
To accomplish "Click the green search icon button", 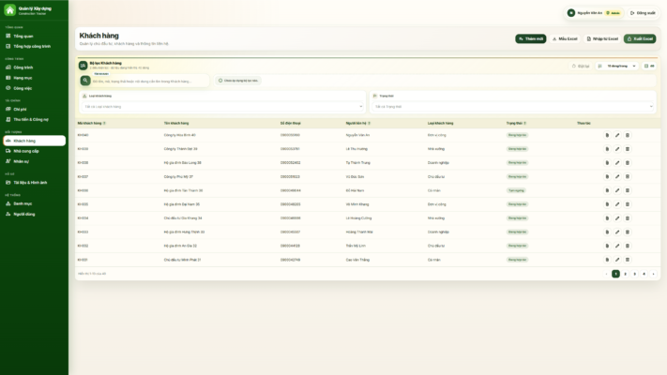I will [x=85, y=81].
